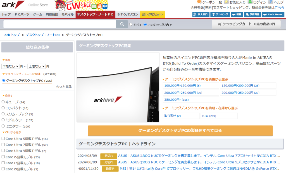Check Core i5搭載モデル (23)
The height and width of the screenshot is (173, 286).
tap(3, 157)
